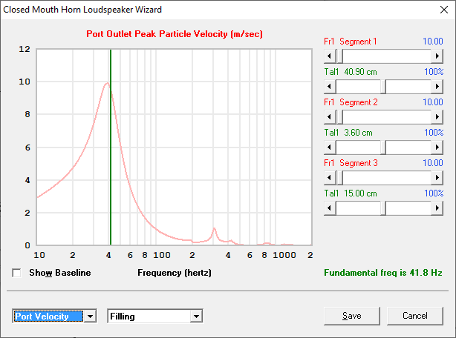Click right arrow of Fr1 Segment 1 scrollbar
Image resolution: width=456 pixels, height=338 pixels.
(x=437, y=56)
